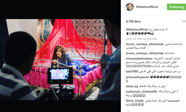This screenshot has height=112, width=186.
Task: Click the phone number in mounaelsahrawiya comment
Action: click(x=138, y=66)
